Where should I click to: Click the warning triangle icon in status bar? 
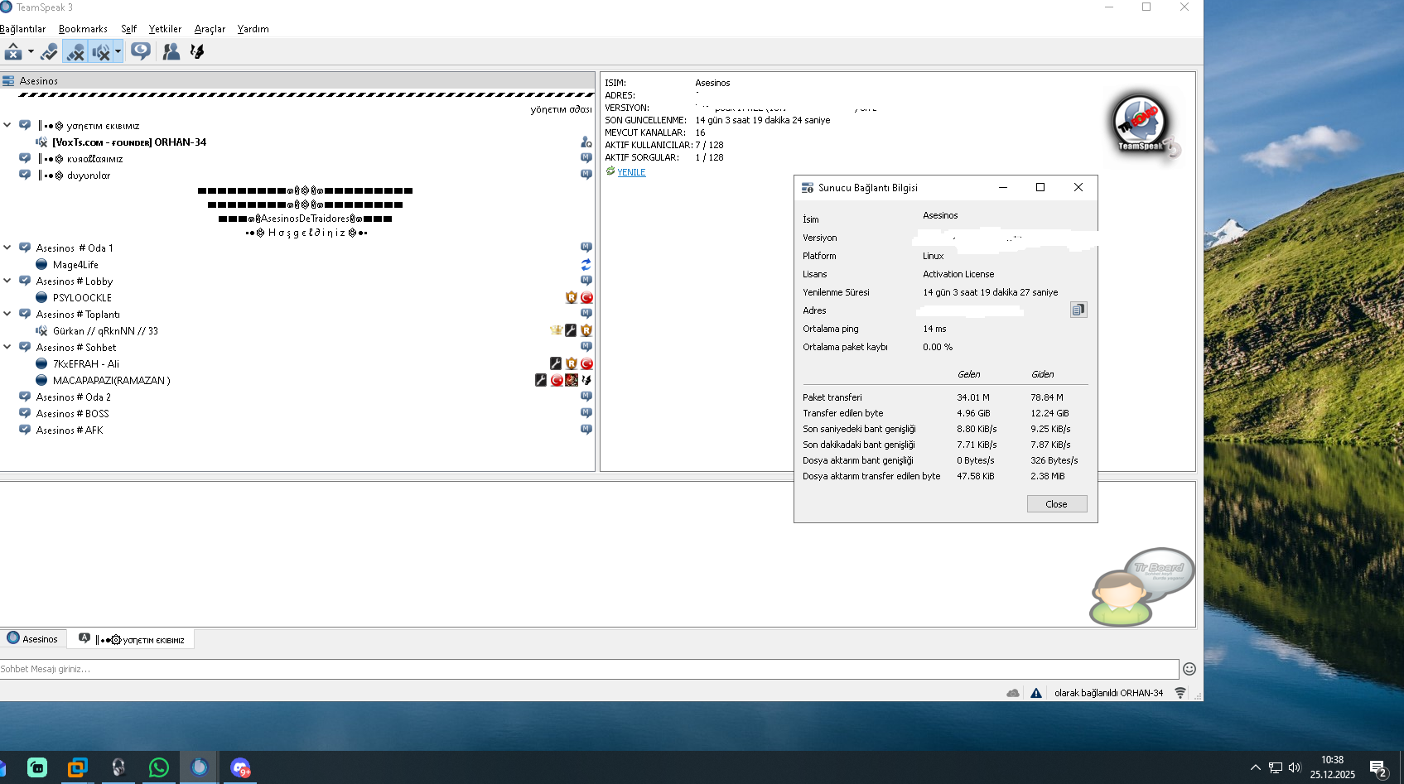tap(1036, 693)
